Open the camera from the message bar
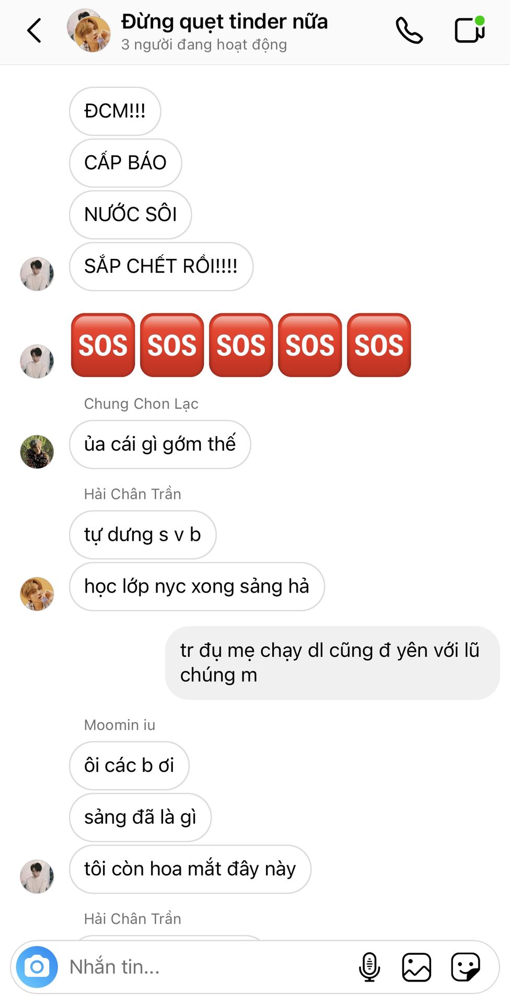The image size is (510, 1004). (x=37, y=967)
